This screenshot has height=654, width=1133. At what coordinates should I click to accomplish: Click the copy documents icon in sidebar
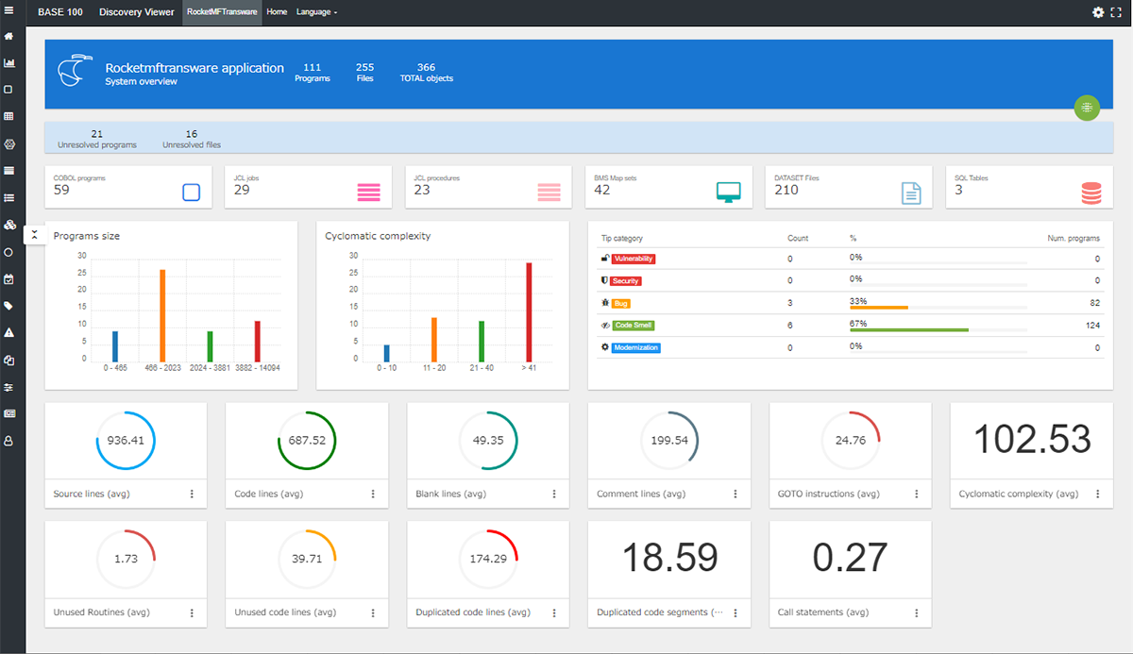[8, 360]
